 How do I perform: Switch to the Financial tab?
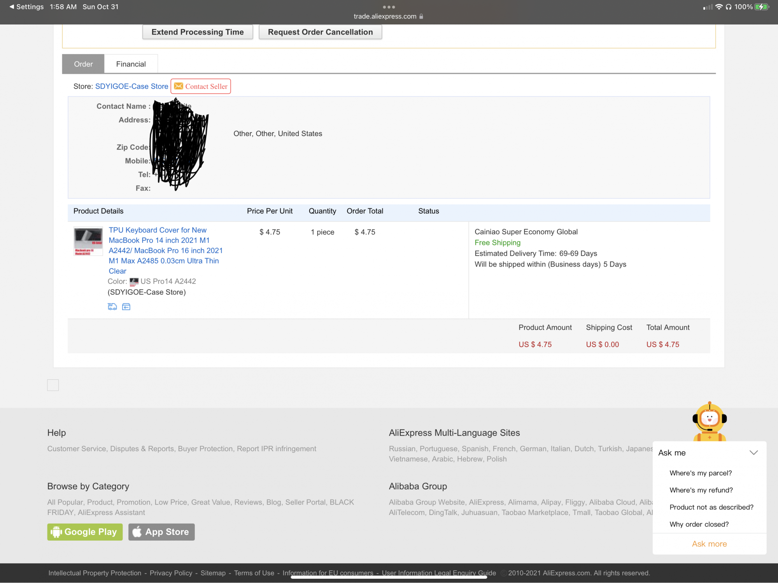click(x=131, y=64)
